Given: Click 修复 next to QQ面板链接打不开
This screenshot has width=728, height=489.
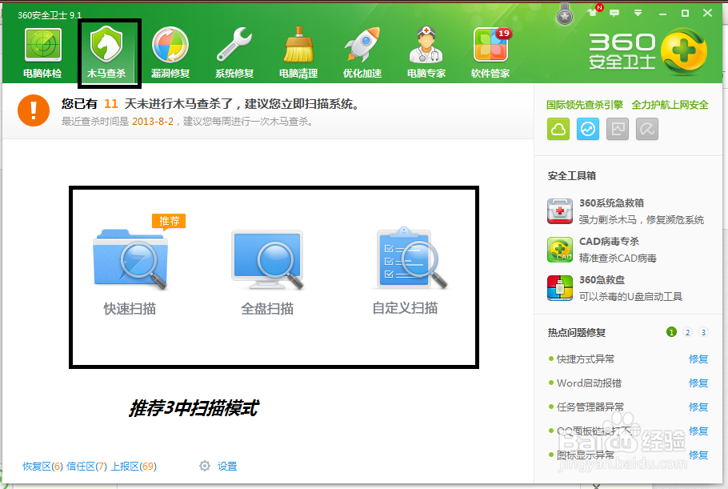Looking at the screenshot, I should pyautogui.click(x=698, y=431).
